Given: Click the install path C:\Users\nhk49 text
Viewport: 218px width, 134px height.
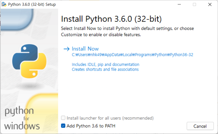Looking at the screenshot, I should [132, 55].
